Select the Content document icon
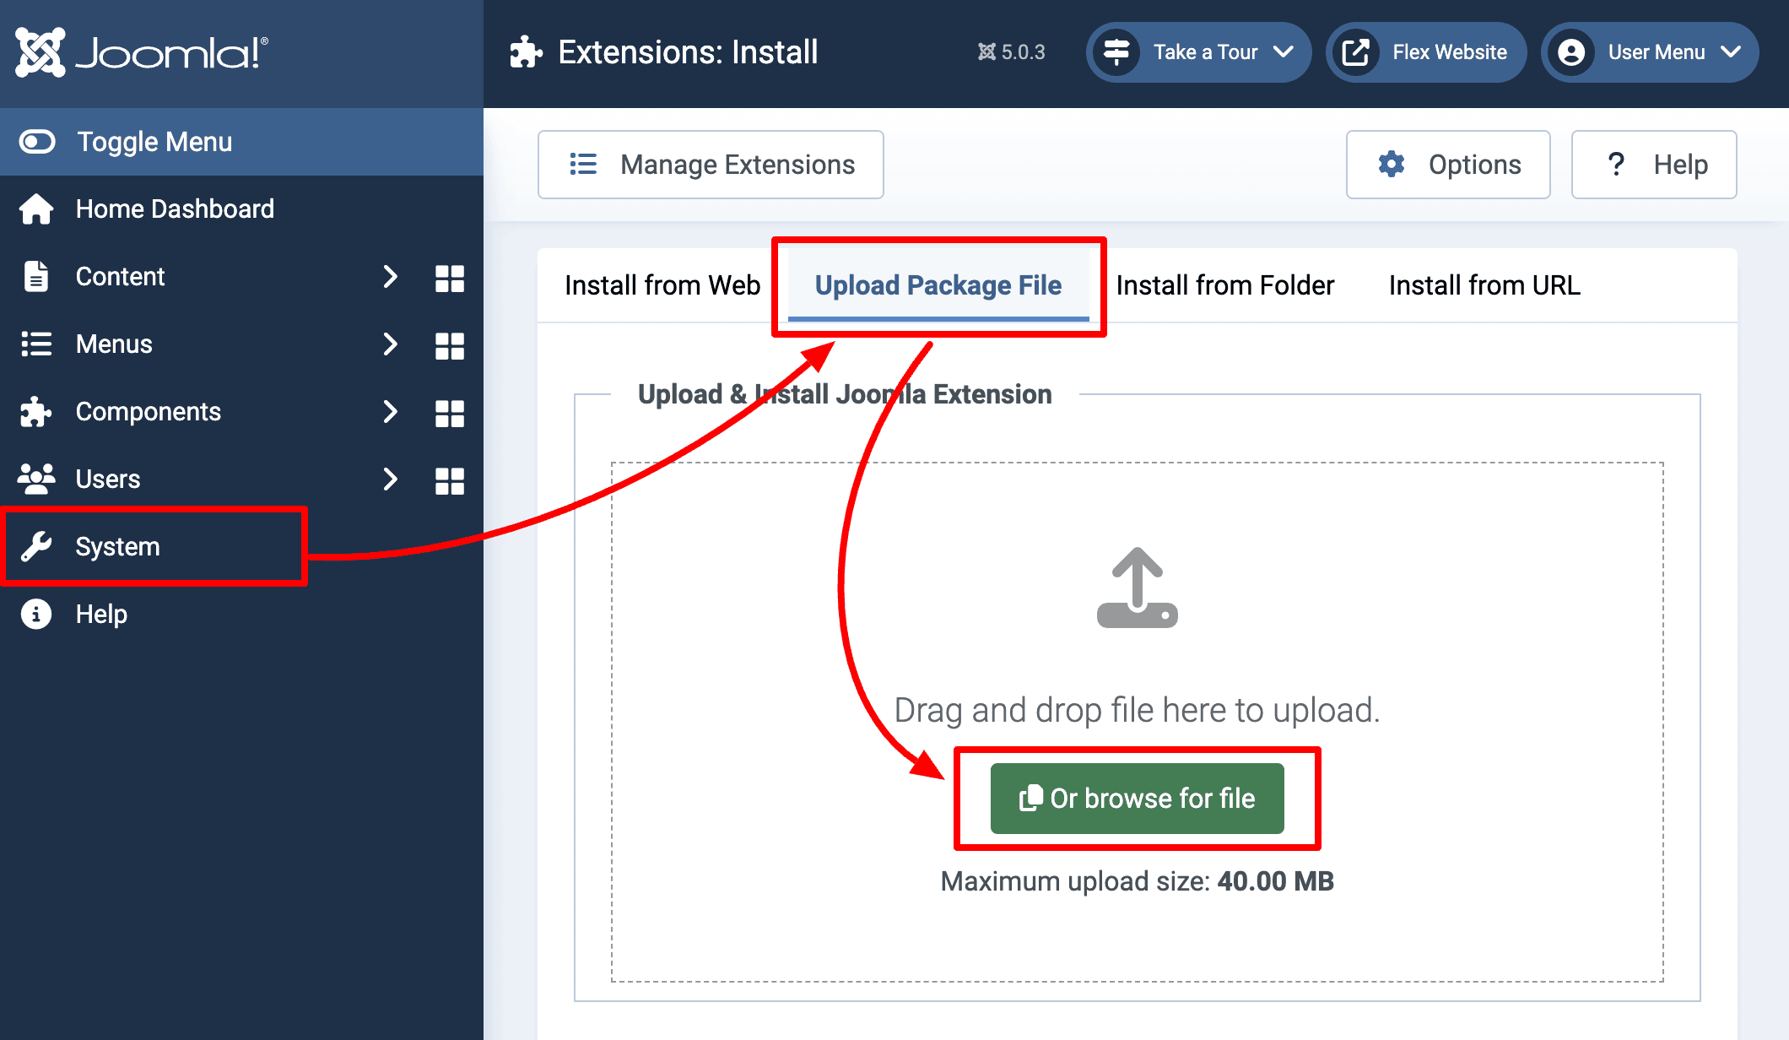 [x=36, y=276]
